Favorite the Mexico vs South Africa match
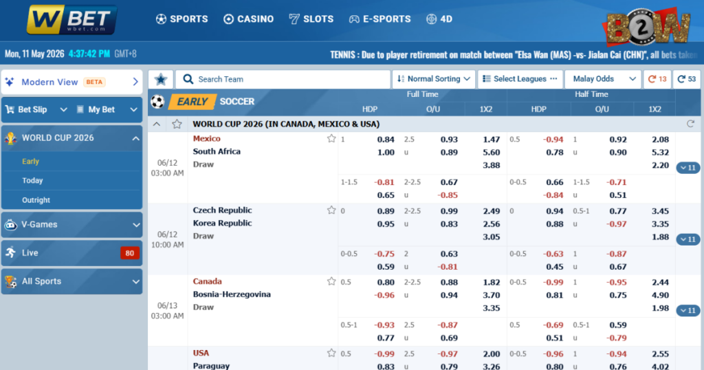Viewport: 704px width, 370px height. pyautogui.click(x=331, y=139)
